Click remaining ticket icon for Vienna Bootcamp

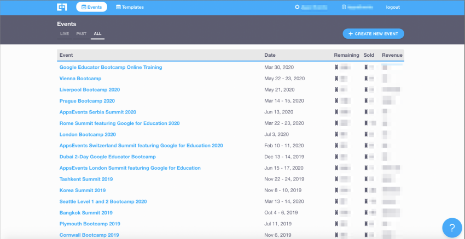coord(336,79)
